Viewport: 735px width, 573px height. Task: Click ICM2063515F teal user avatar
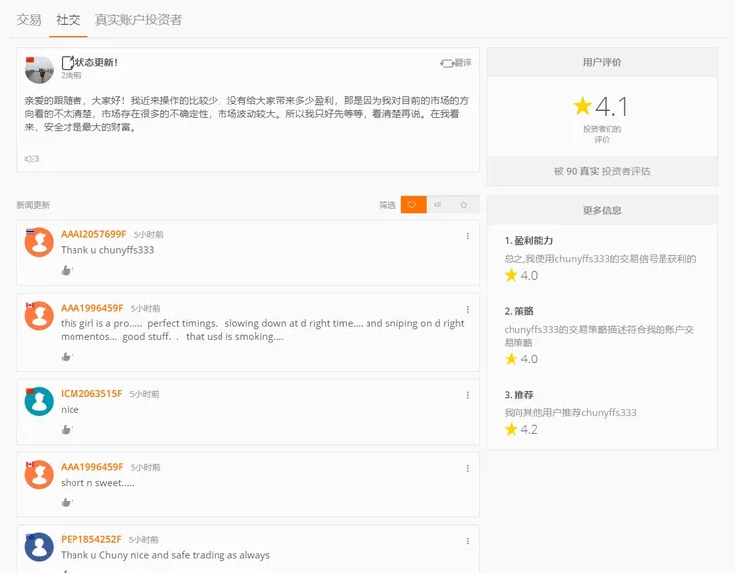(39, 401)
